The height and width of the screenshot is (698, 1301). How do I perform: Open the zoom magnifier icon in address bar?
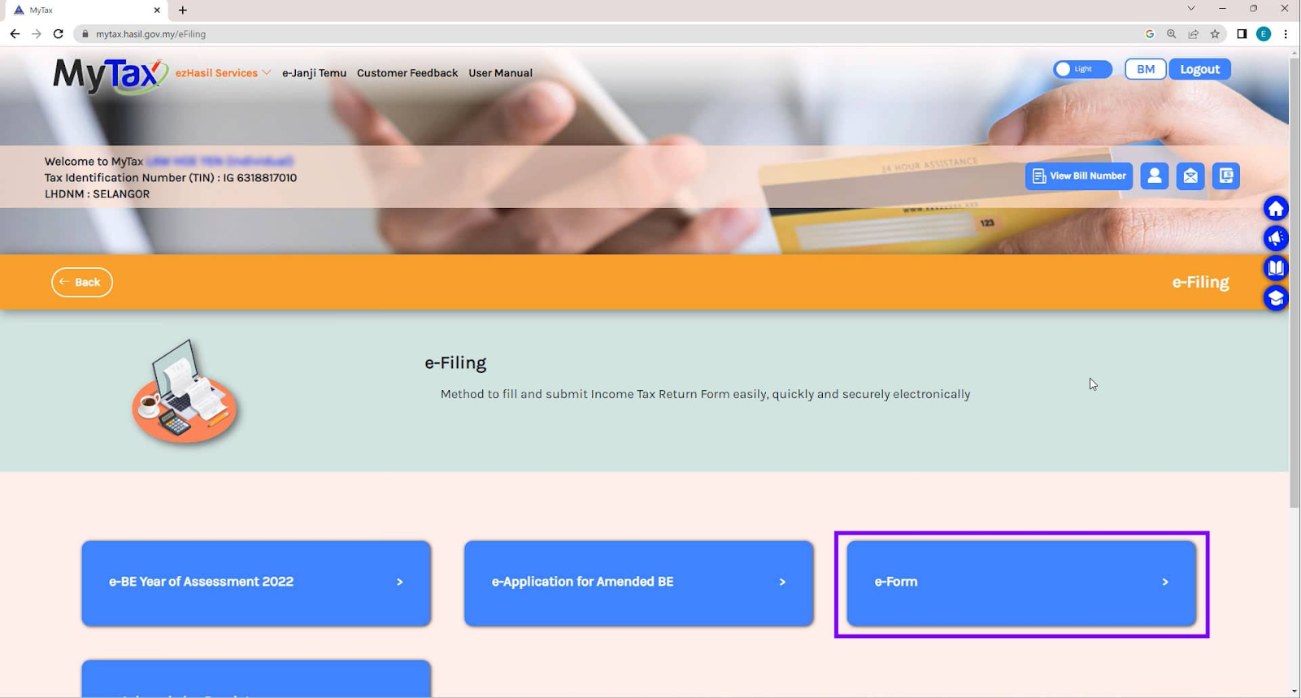(x=1171, y=34)
